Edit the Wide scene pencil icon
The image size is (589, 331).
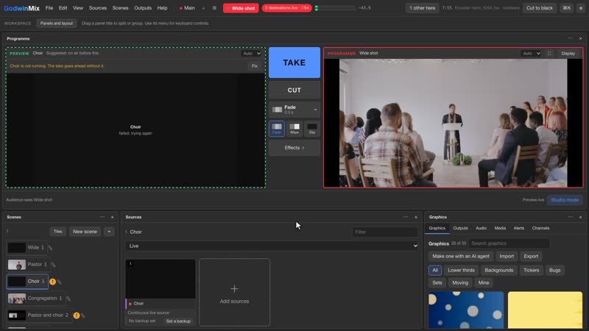(x=50, y=248)
